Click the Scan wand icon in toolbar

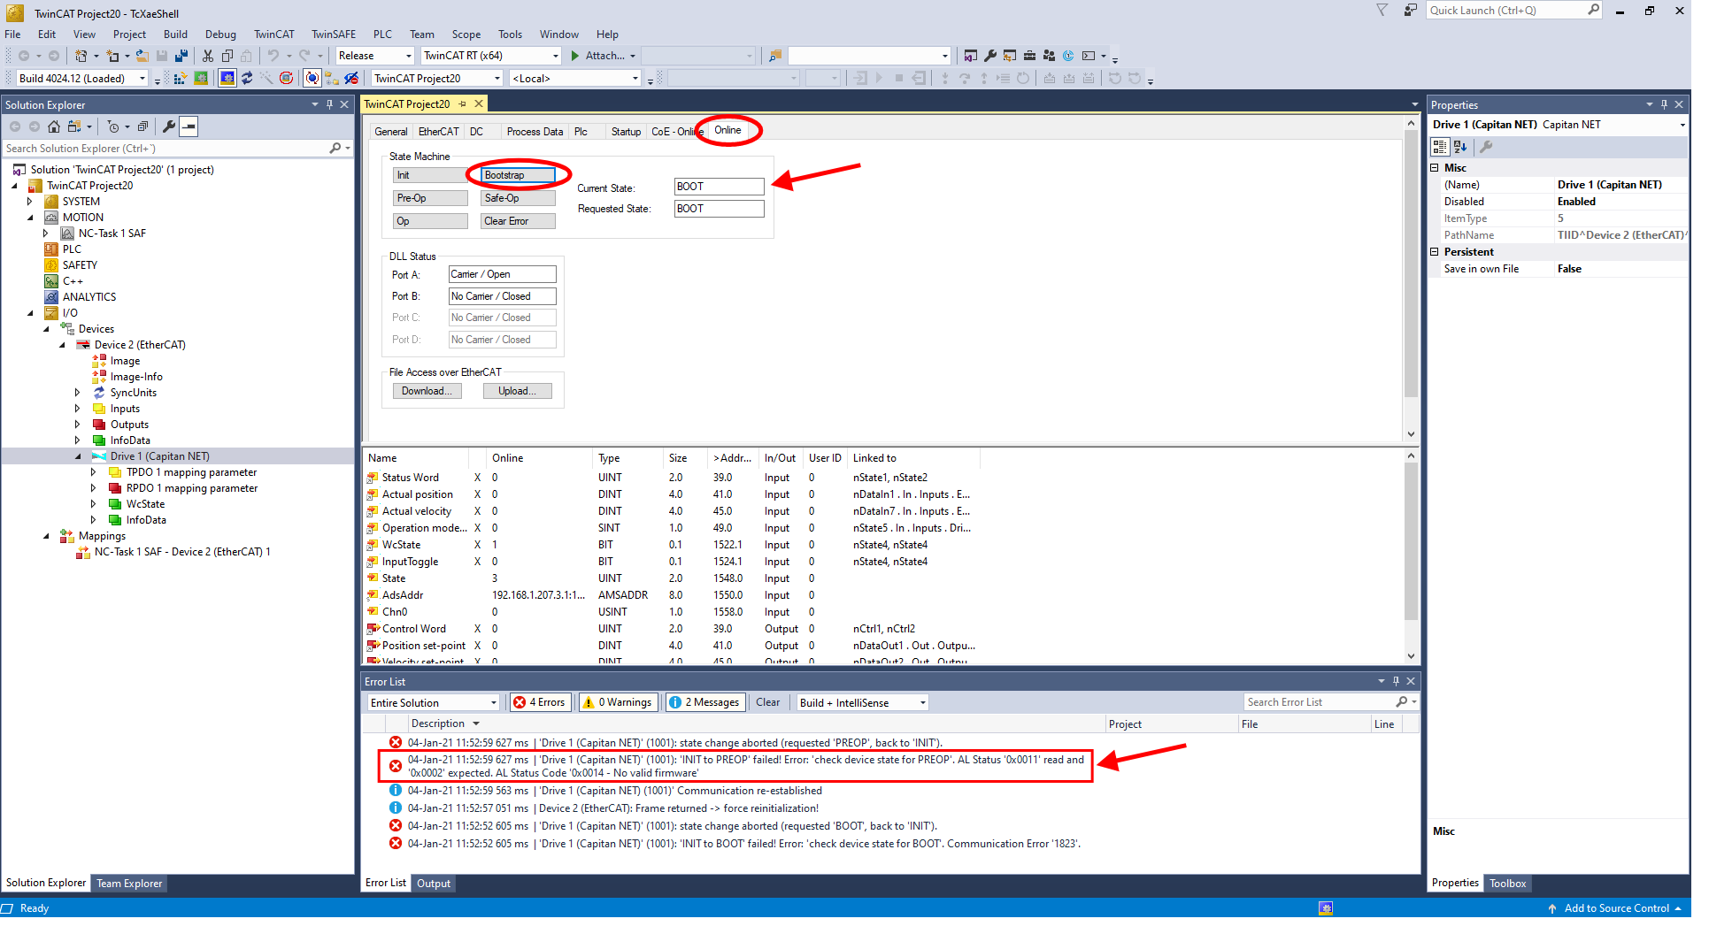tap(266, 79)
